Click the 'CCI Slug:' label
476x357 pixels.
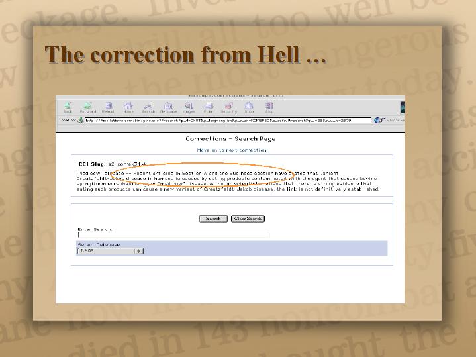pos(91,164)
